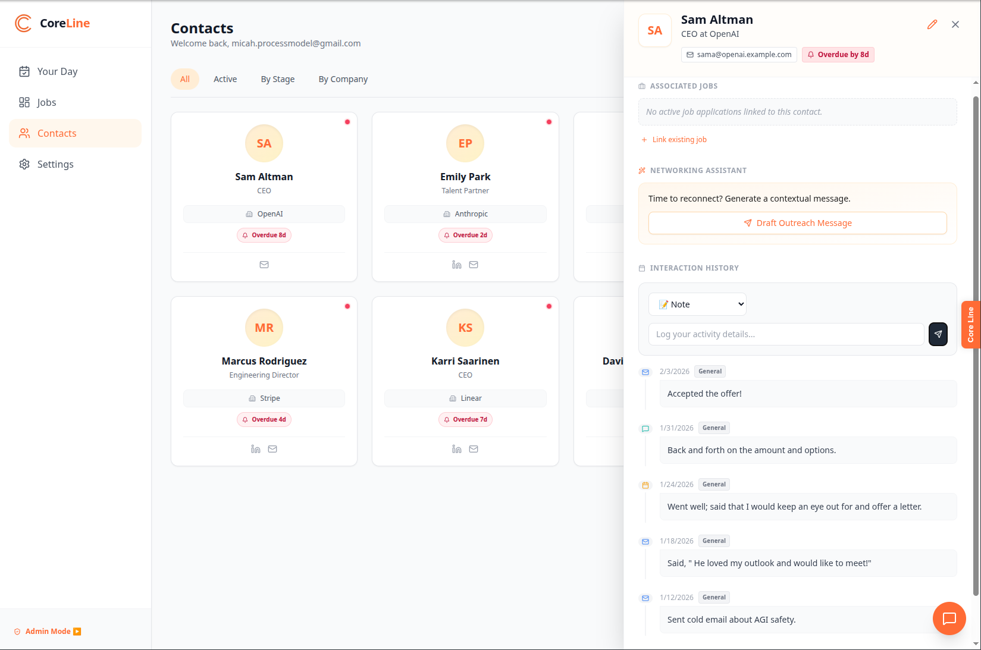This screenshot has width=981, height=650.
Task: Click the envelope icon on Sam Altman's card
Action: click(x=264, y=264)
